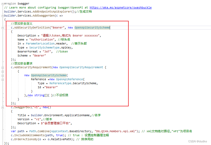Click the //生成文档 comment
Screen dimensions: 211x145
[84, 11]
